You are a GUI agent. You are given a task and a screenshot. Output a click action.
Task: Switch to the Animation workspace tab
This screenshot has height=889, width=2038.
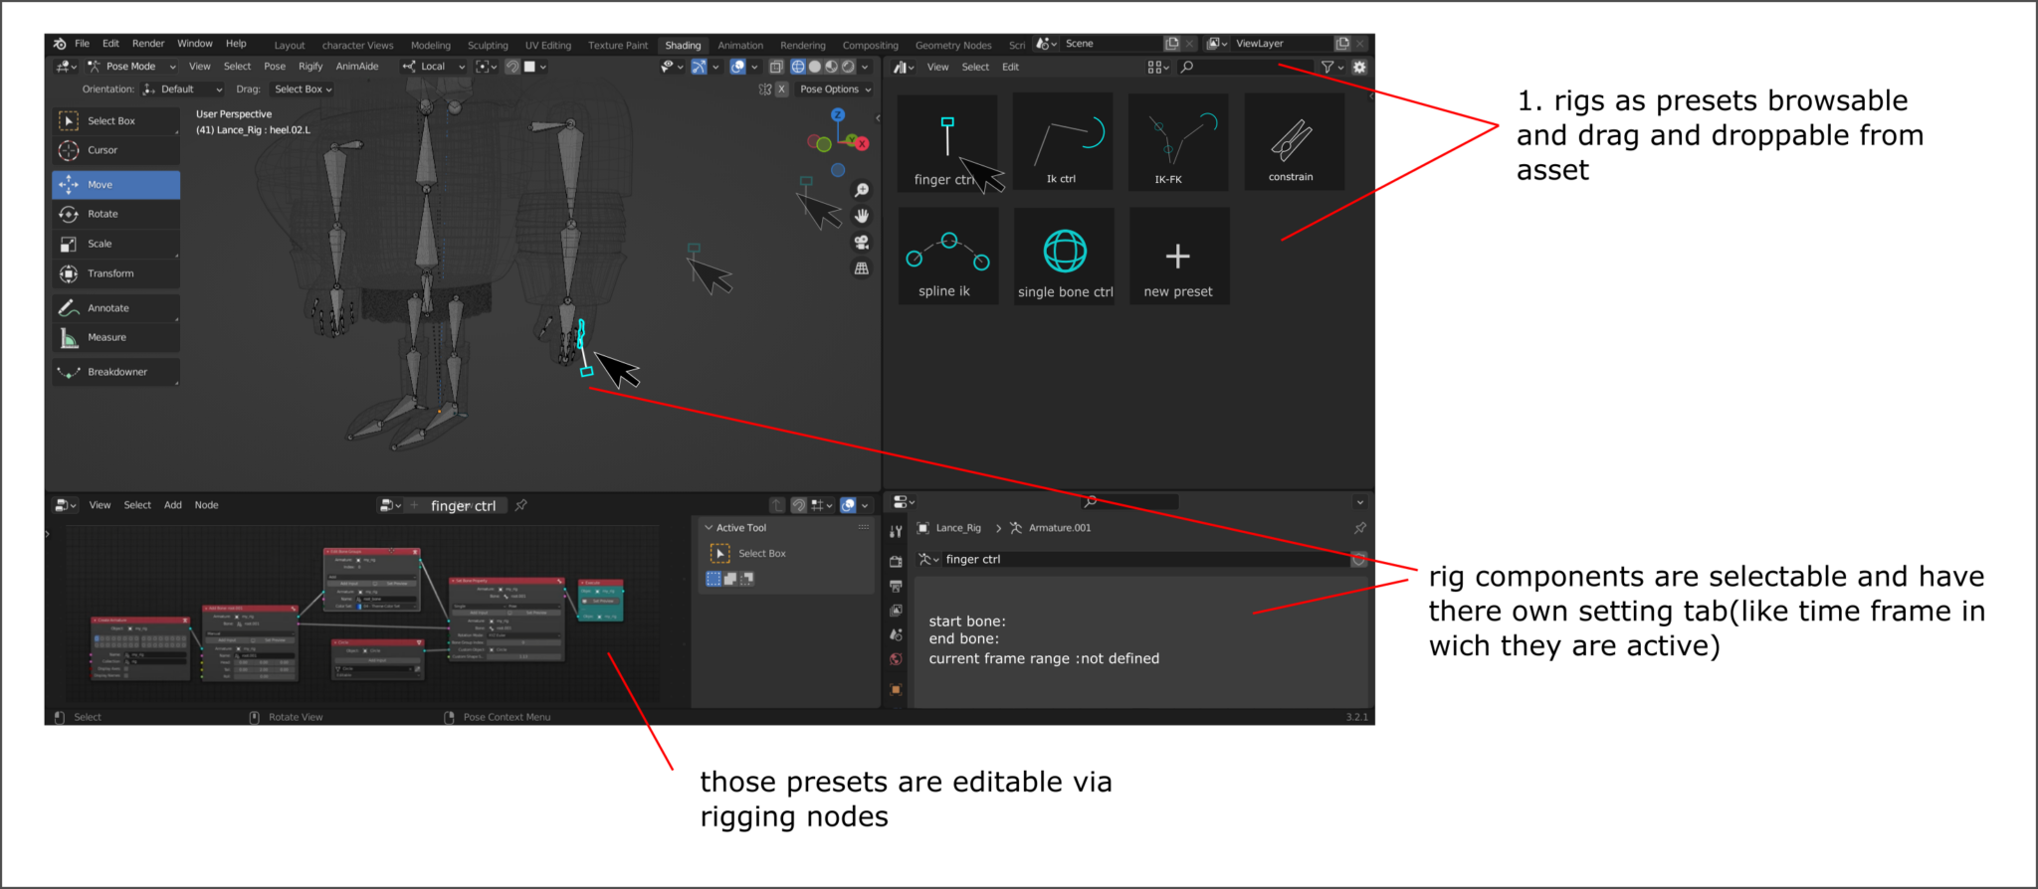(x=740, y=46)
